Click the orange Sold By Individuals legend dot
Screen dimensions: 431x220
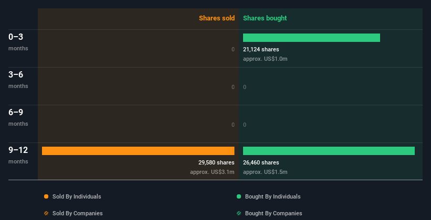pyautogui.click(x=46, y=196)
